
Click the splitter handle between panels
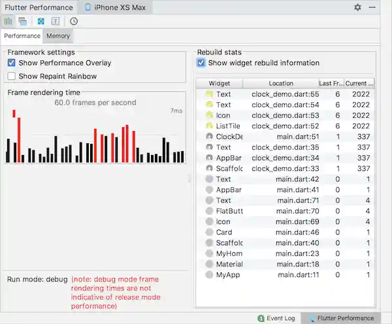click(x=189, y=179)
